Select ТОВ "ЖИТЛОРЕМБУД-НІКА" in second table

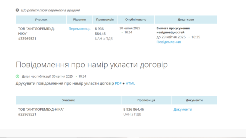(41, 109)
